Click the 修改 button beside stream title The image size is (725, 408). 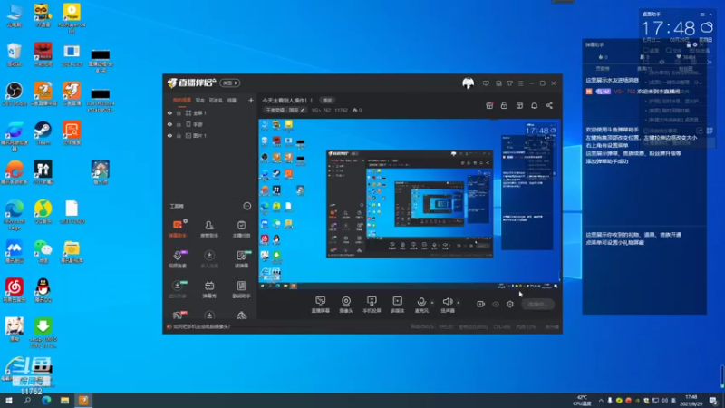pyautogui.click(x=327, y=100)
